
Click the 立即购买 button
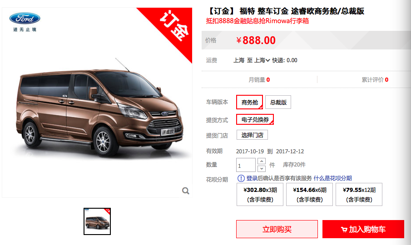(x=277, y=229)
